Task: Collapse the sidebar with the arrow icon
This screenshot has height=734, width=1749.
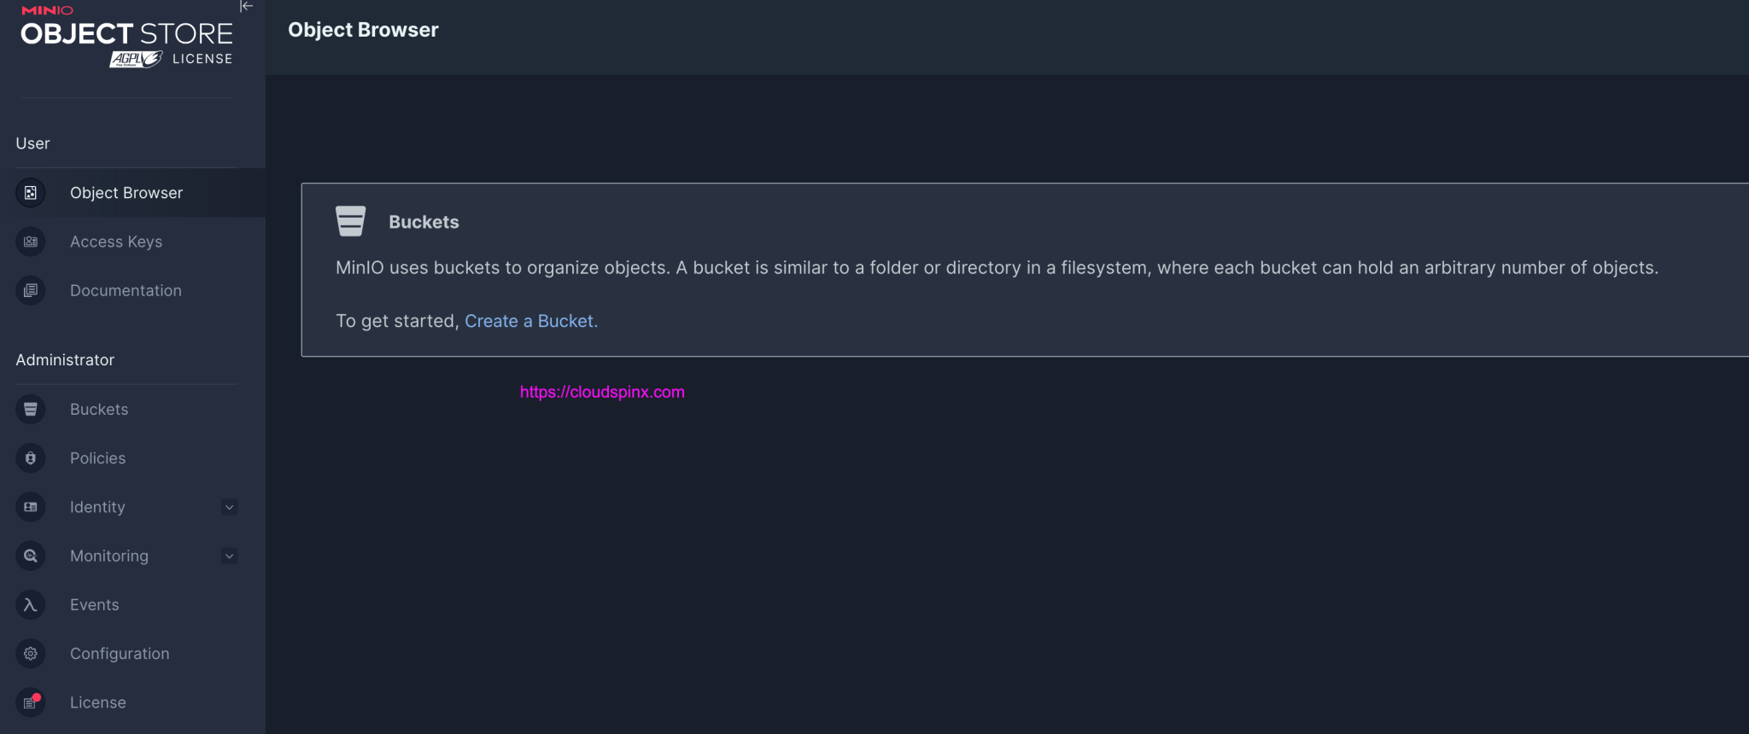Action: click(x=246, y=7)
